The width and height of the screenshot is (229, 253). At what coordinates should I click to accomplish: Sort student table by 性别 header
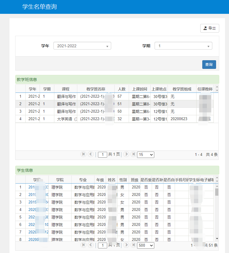(x=123, y=180)
